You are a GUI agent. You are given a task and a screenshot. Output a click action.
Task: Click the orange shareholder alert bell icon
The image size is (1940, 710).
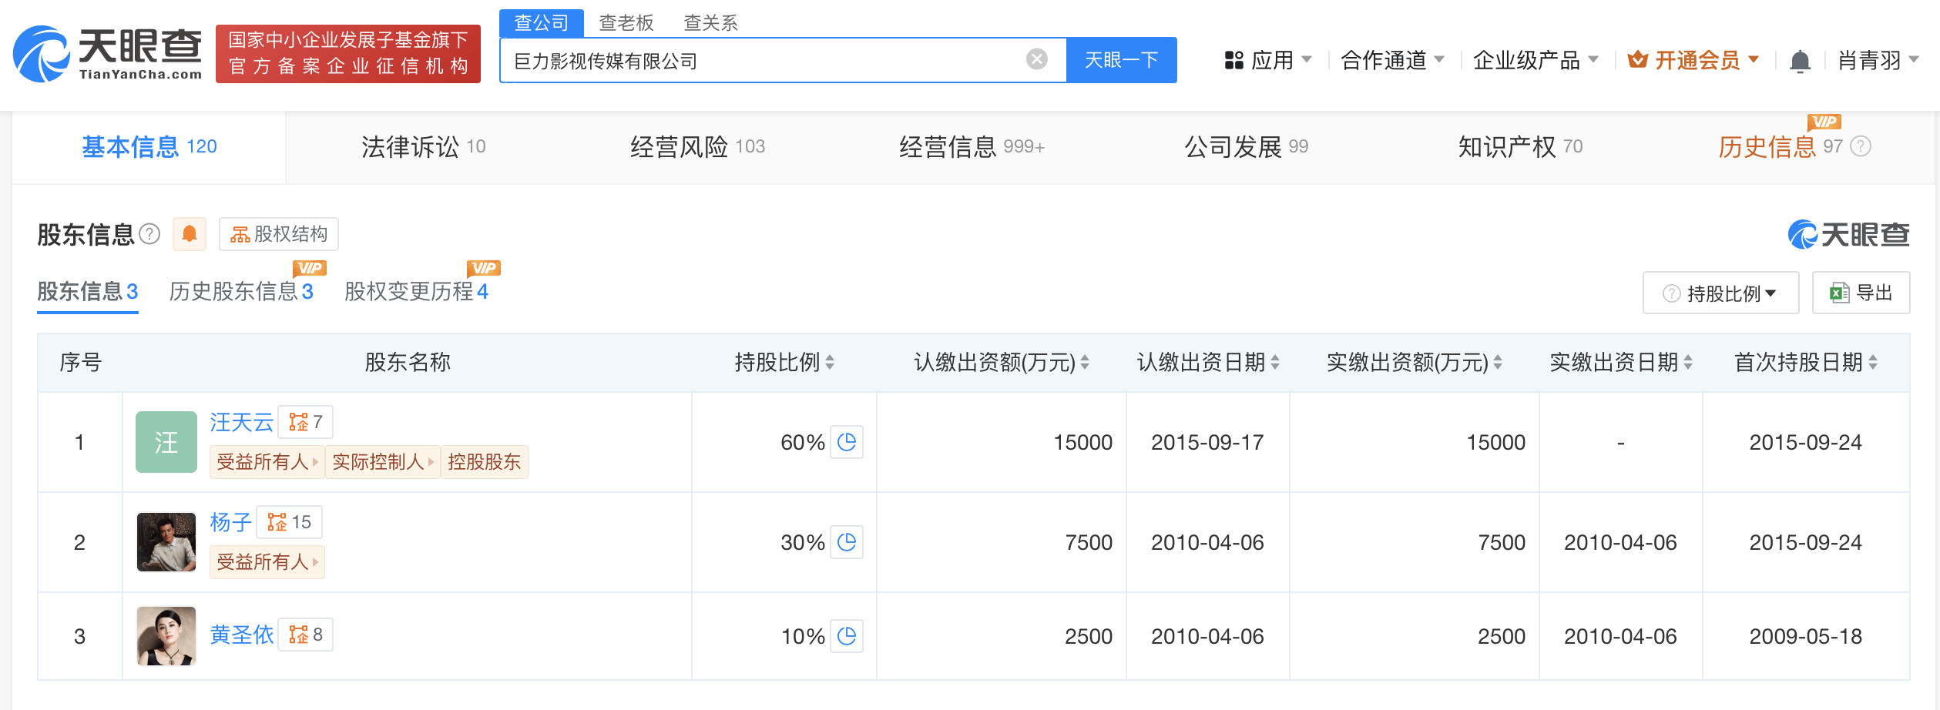coord(190,234)
